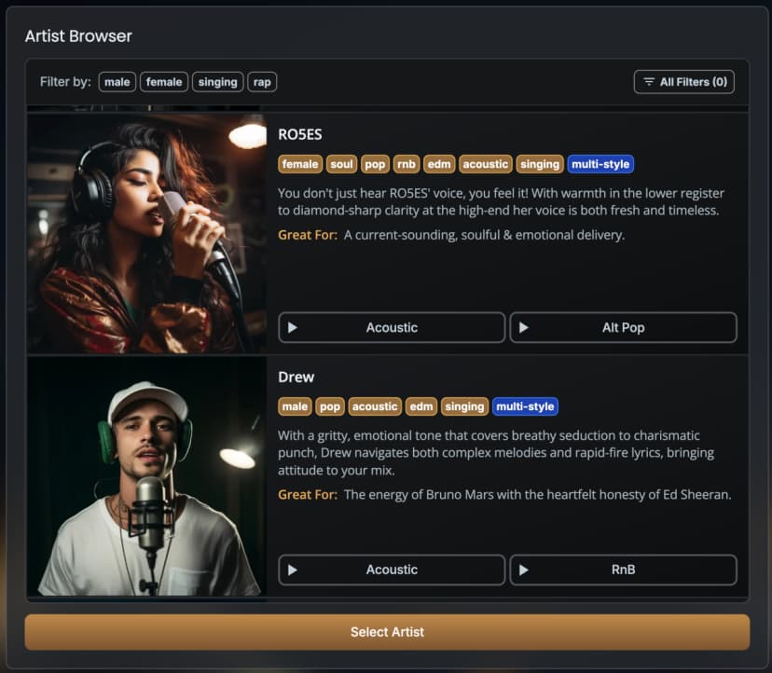Click Drew RnB demo label
Image resolution: width=772 pixels, height=673 pixels.
point(624,570)
